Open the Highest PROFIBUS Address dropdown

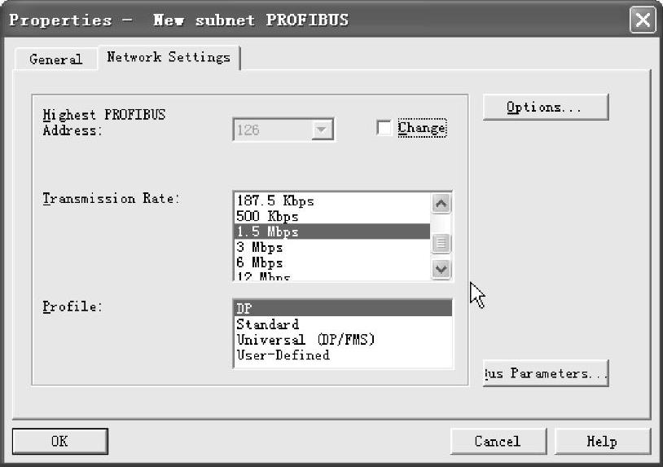tap(322, 130)
